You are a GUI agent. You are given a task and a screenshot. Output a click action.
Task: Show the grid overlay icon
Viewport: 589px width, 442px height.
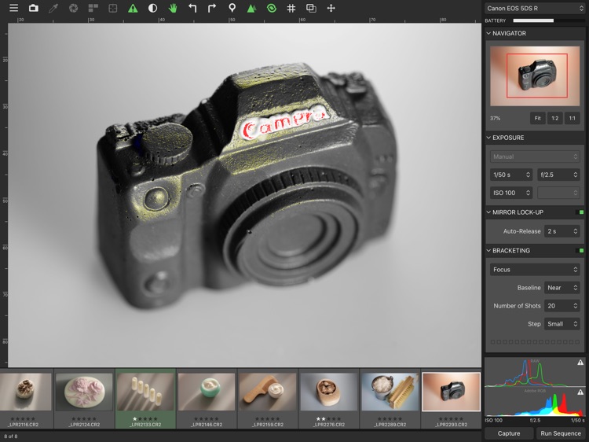tap(291, 8)
